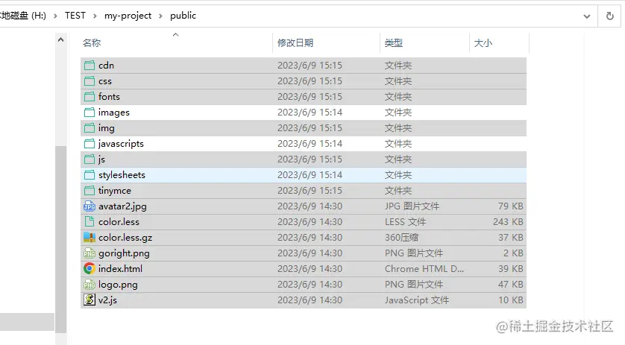Image resolution: width=625 pixels, height=345 pixels.
Task: Expand the chevron after the H: drive
Action: click(x=55, y=16)
